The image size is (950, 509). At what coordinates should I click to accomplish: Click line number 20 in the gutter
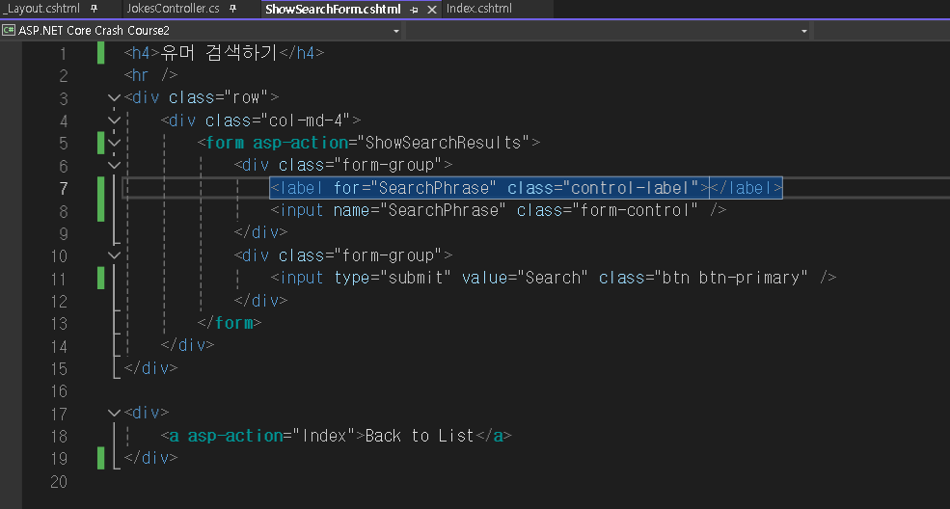(59, 482)
